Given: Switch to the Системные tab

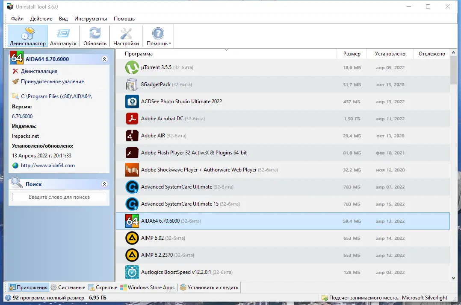Looking at the screenshot, I should [68, 288].
